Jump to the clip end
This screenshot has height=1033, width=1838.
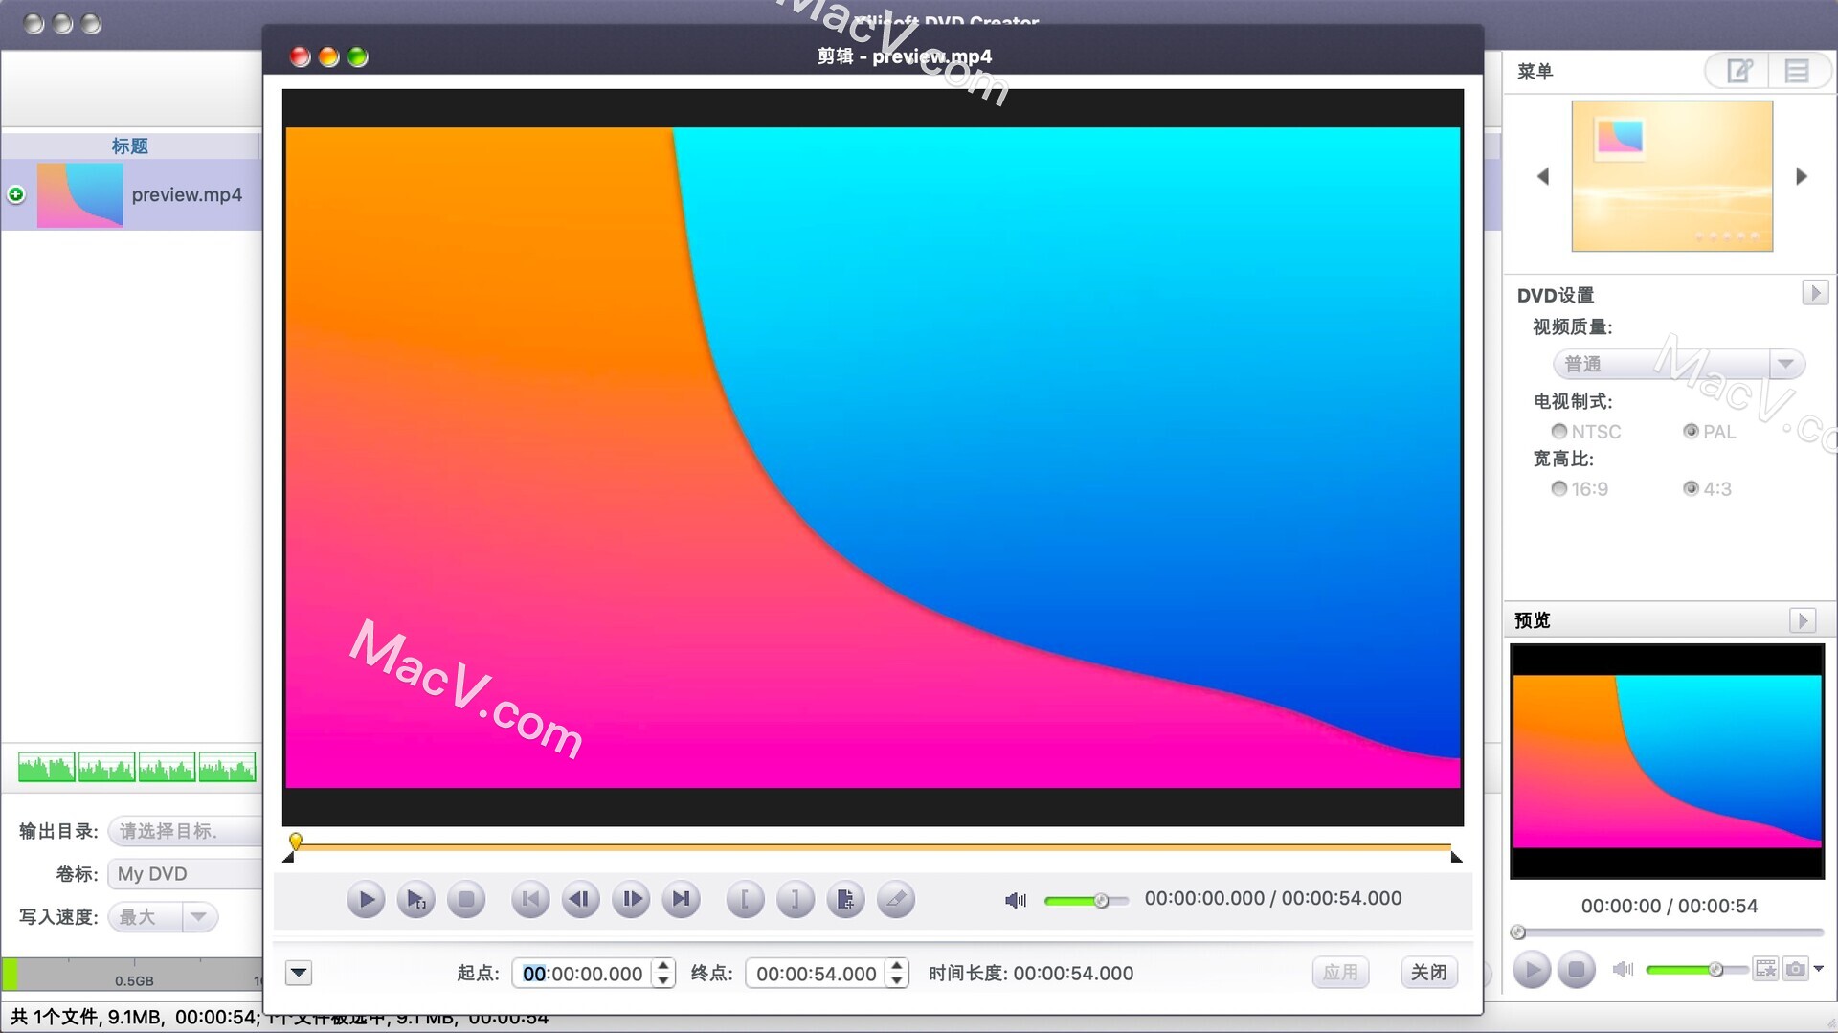(681, 899)
